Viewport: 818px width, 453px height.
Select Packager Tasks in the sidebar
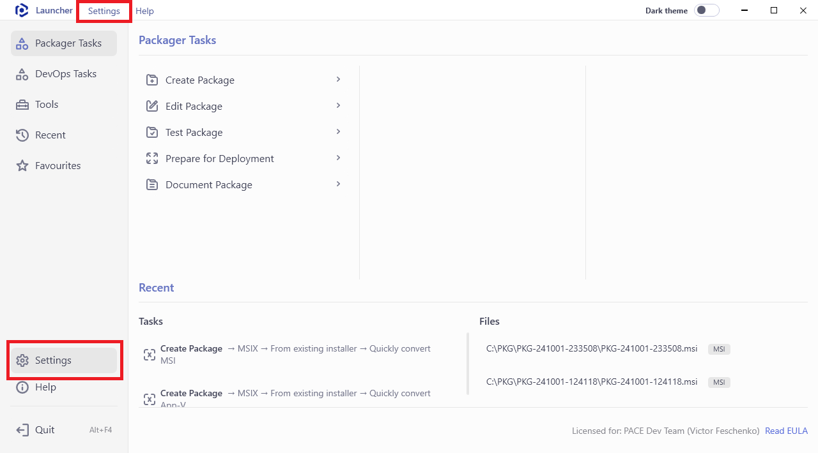[64, 43]
